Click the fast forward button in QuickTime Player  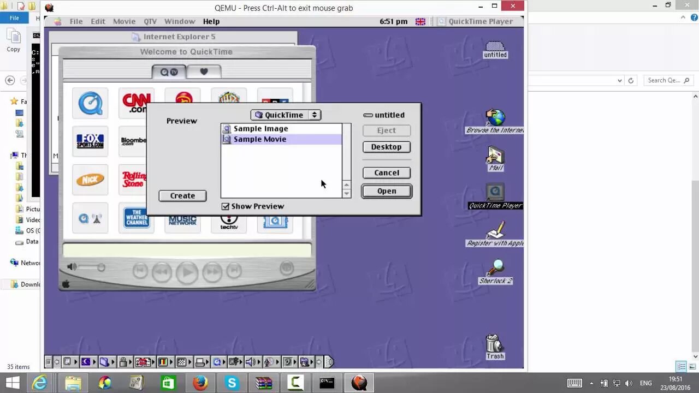click(x=212, y=271)
